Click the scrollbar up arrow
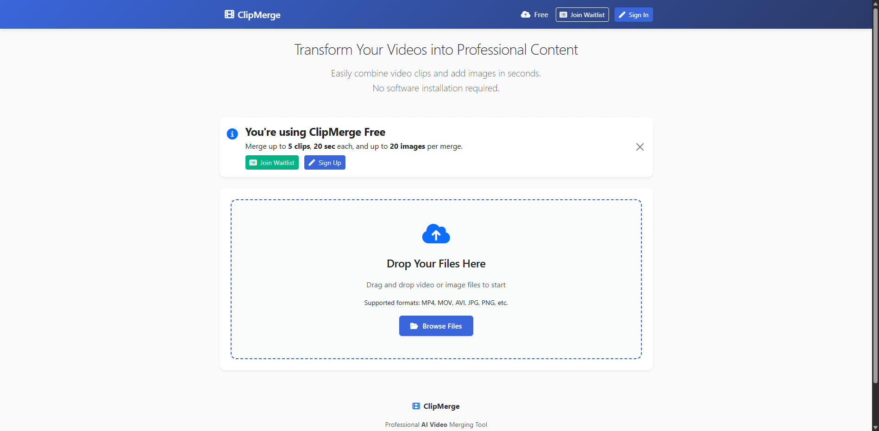This screenshot has width=879, height=431. tap(875, 3)
